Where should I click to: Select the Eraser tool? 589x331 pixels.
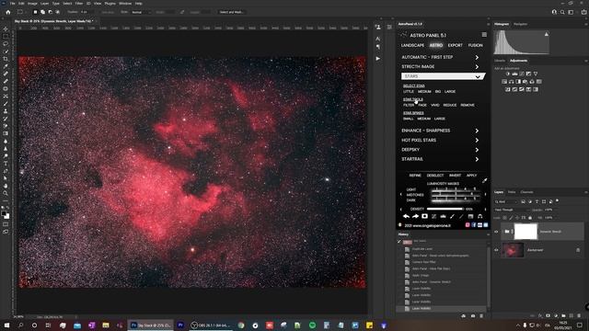pos(6,126)
